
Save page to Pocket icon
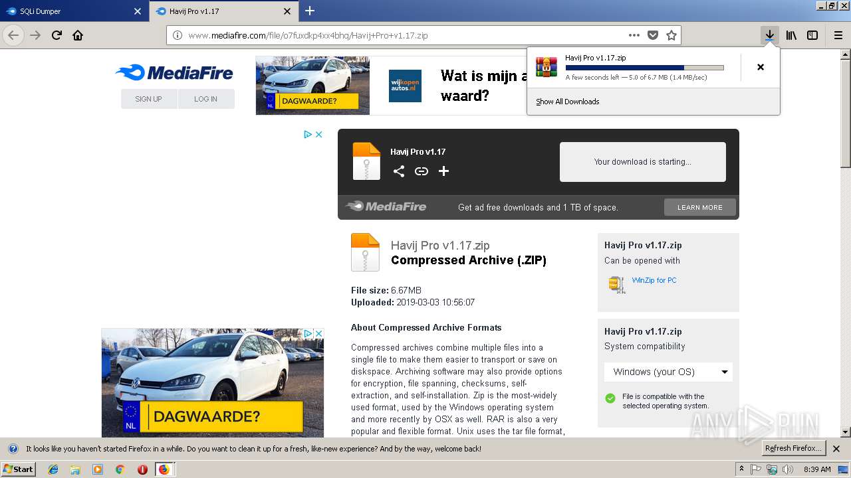click(653, 35)
